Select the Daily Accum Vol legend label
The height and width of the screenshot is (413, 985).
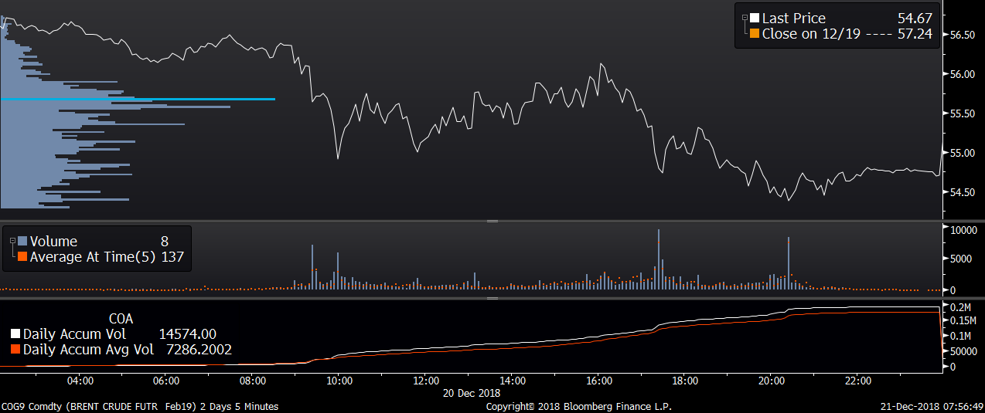74,334
